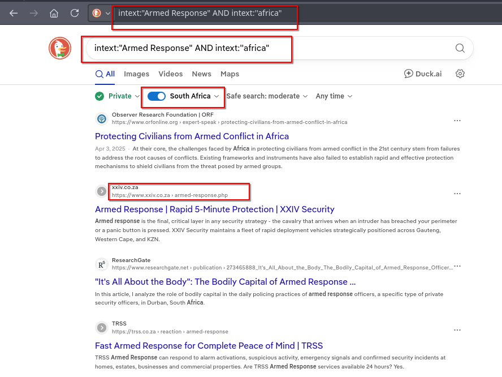Viewport: 502px width, 377px height.
Task: Click the green Private shield checkmark
Action: [99, 96]
